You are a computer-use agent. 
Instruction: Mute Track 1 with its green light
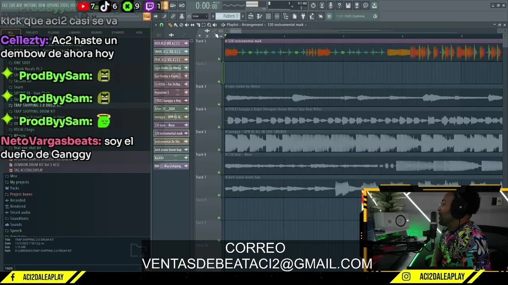(x=219, y=59)
